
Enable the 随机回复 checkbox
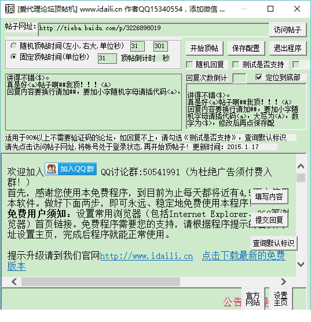click(x=189, y=64)
